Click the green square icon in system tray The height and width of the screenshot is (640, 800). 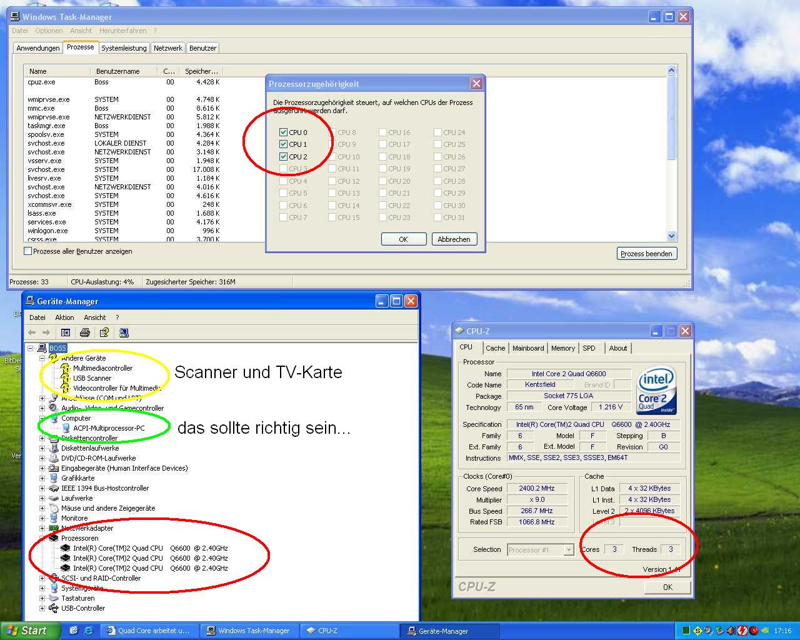686,631
